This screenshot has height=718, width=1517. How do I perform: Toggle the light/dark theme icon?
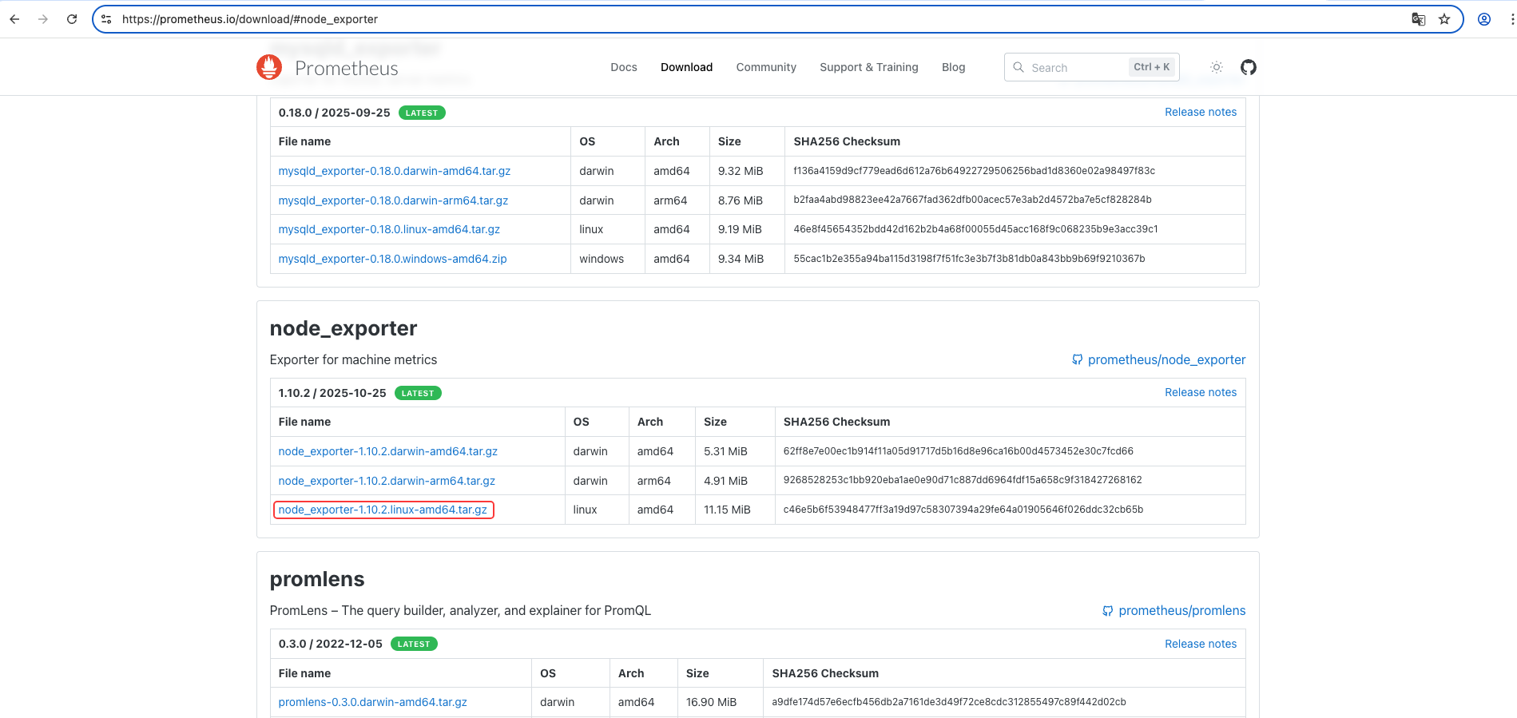coord(1217,67)
